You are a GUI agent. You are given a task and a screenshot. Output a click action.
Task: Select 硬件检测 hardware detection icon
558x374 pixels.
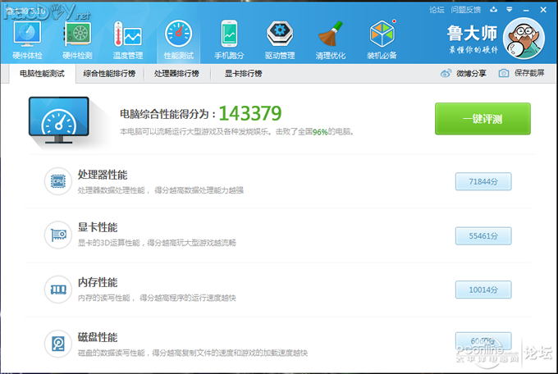click(x=77, y=37)
